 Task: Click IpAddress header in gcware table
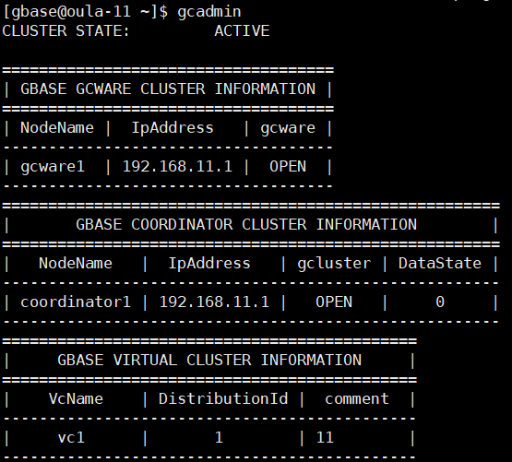click(x=173, y=128)
